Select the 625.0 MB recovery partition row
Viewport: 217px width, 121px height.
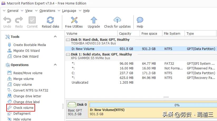(x=141, y=78)
